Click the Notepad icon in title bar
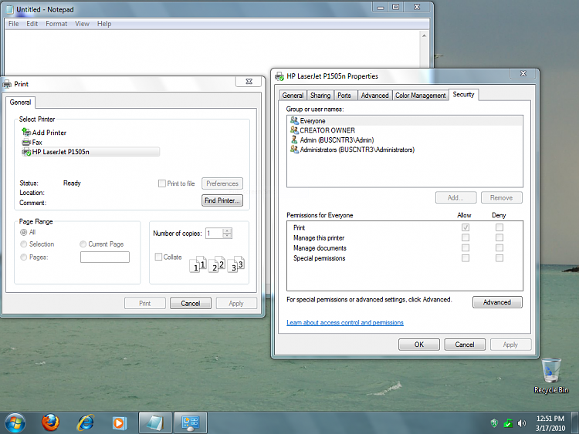579x434 pixels. [10, 9]
